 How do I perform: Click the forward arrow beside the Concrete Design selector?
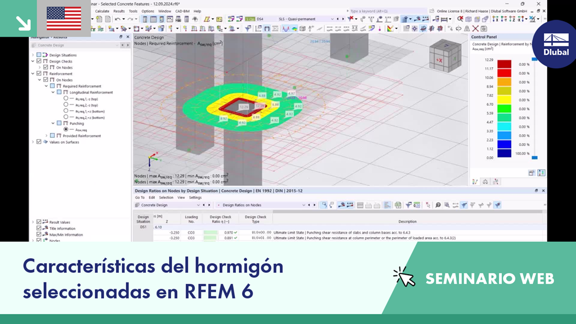(x=209, y=205)
